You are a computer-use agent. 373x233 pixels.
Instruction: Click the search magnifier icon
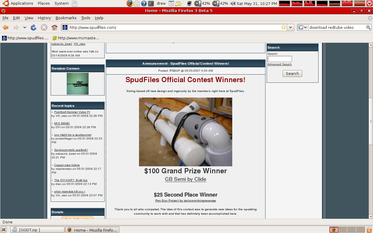368,27
